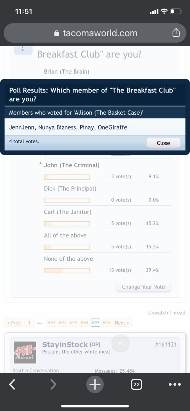Close the Poll Results dialog
Image resolution: width=190 pixels, height=411 pixels.
pos(163,143)
